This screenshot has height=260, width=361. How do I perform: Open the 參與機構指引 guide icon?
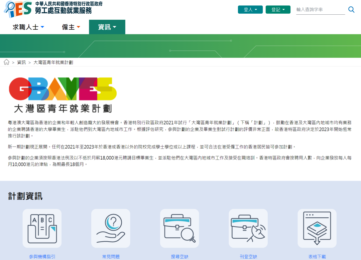tap(42, 228)
